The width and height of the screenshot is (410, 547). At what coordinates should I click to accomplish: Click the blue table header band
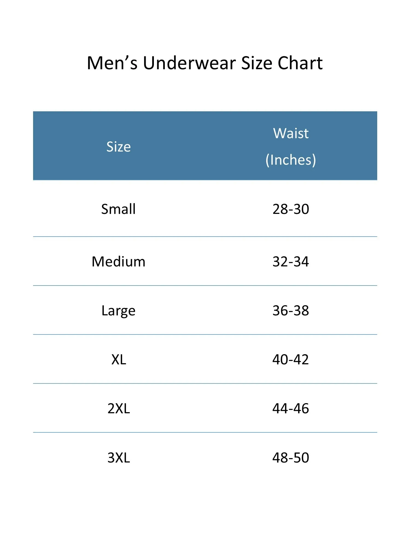click(x=205, y=146)
